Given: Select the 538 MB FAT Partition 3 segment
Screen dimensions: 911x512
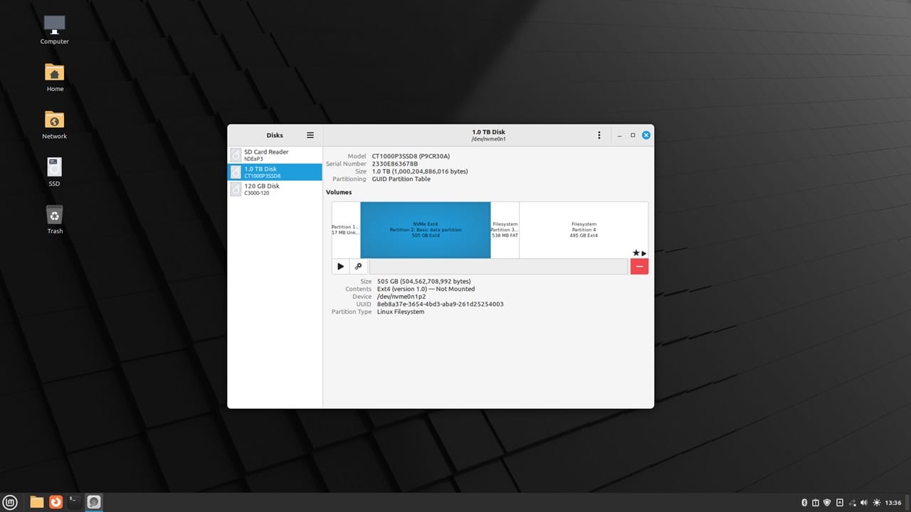Looking at the screenshot, I should (505, 230).
